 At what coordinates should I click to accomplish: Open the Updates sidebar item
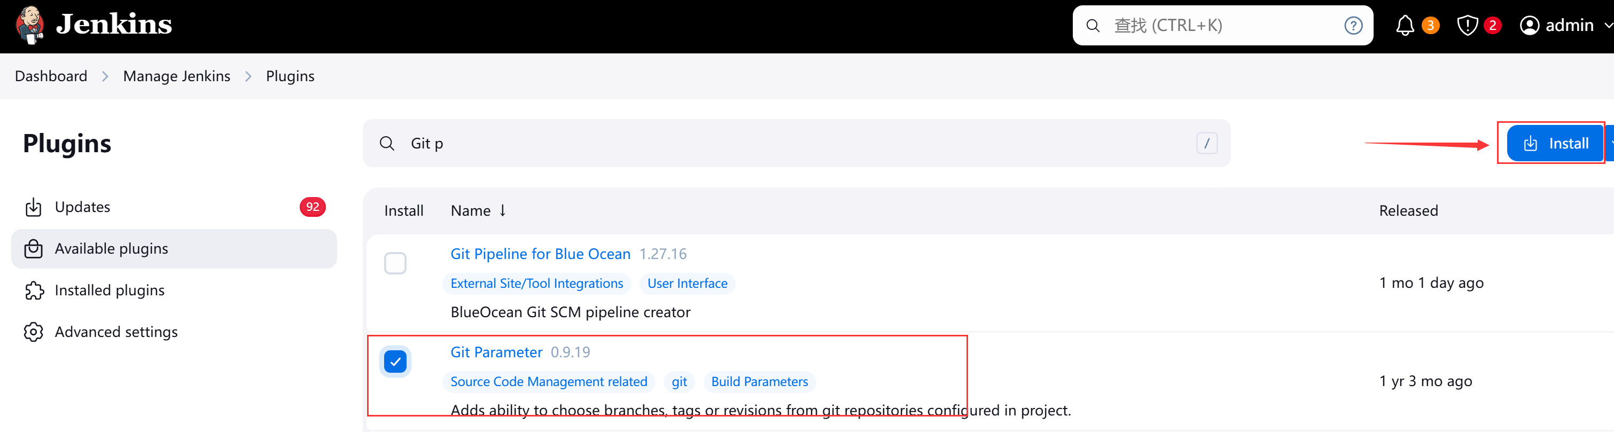coord(174,207)
